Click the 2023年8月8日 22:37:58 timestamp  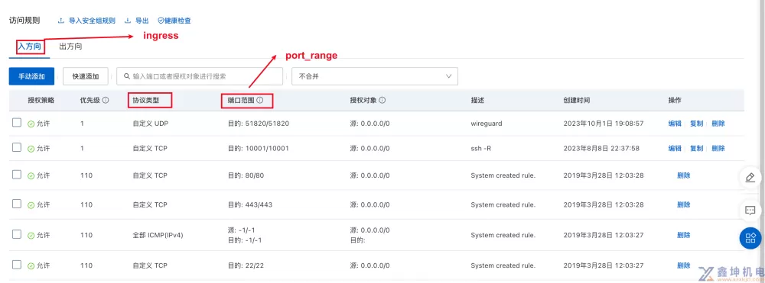click(x=601, y=148)
